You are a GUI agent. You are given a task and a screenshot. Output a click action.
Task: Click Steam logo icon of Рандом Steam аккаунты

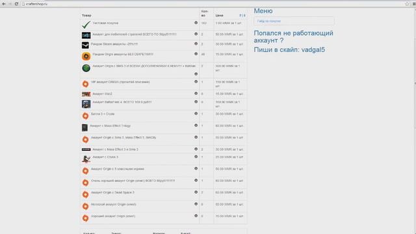click(85, 45)
